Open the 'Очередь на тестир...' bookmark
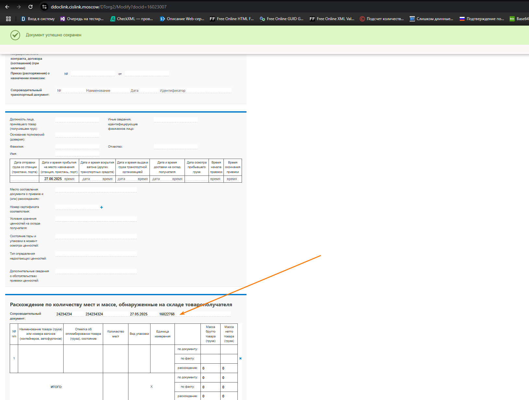Image resolution: width=529 pixels, height=400 pixels. (x=82, y=19)
